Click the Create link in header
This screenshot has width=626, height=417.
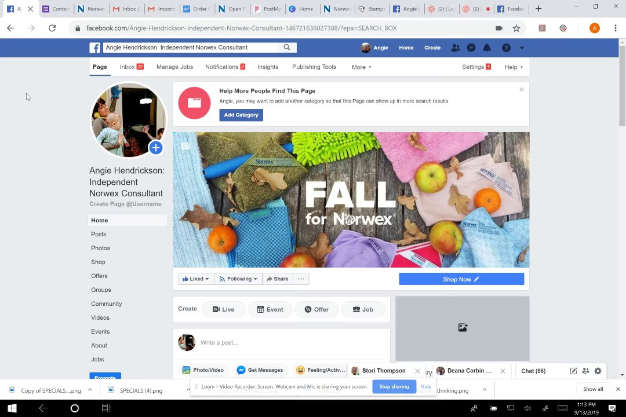[432, 47]
